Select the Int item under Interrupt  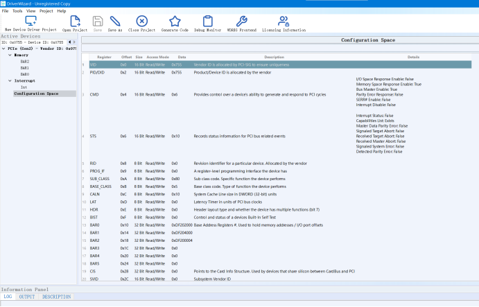click(x=24, y=87)
